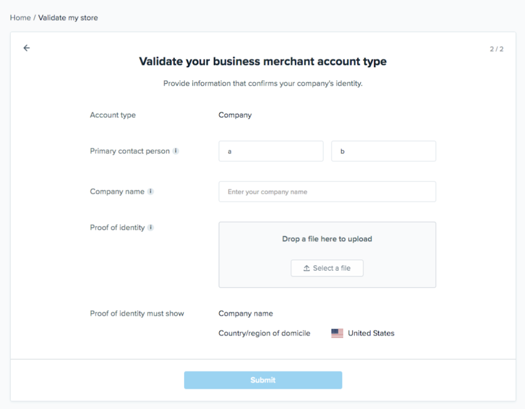This screenshot has height=409, width=525.
Task: Click the Validate my store breadcrumb
Action: click(x=68, y=18)
